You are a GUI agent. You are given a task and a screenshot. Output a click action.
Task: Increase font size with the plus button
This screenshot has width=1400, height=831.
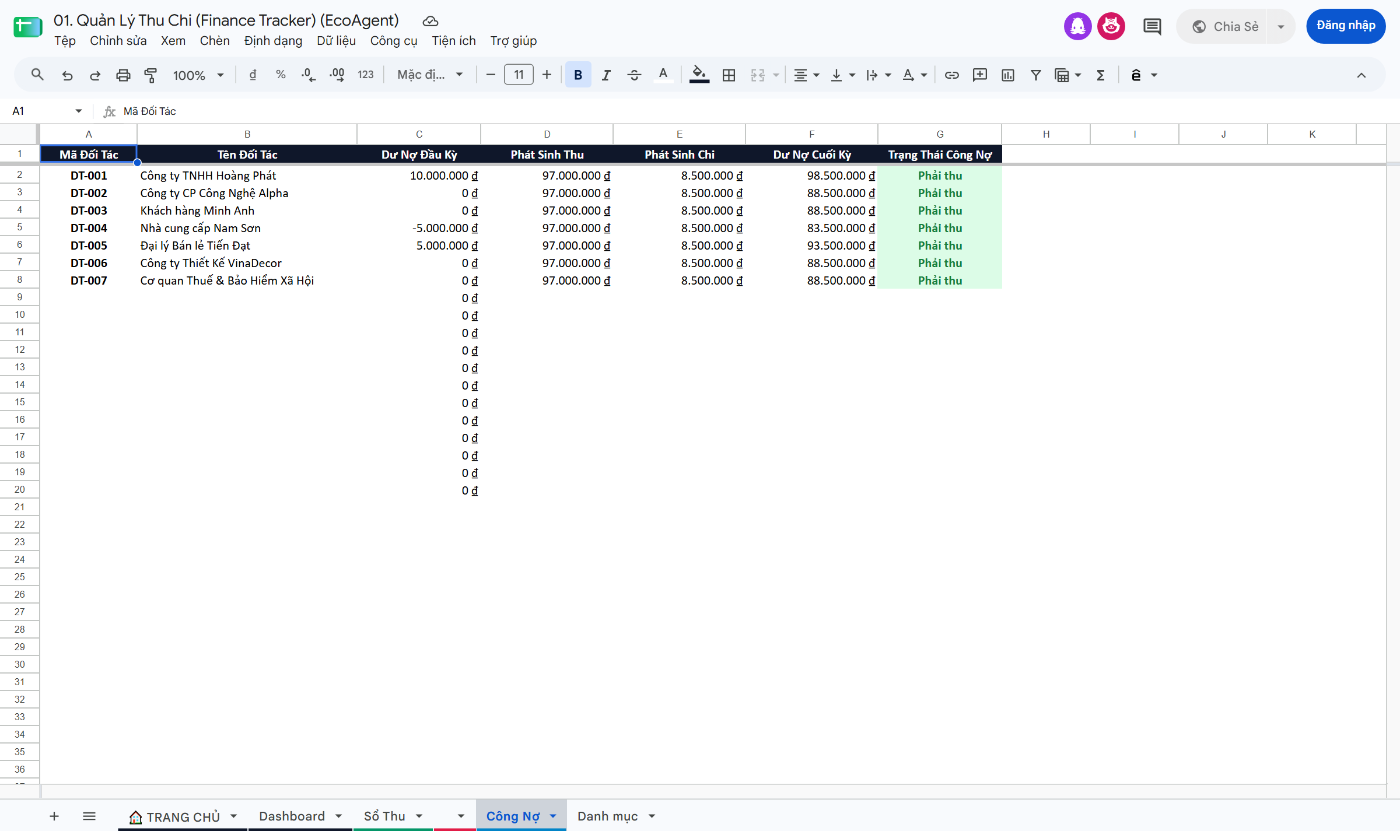coord(547,75)
